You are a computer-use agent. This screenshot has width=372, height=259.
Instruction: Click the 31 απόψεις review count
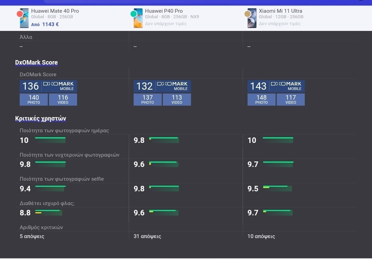(147, 236)
